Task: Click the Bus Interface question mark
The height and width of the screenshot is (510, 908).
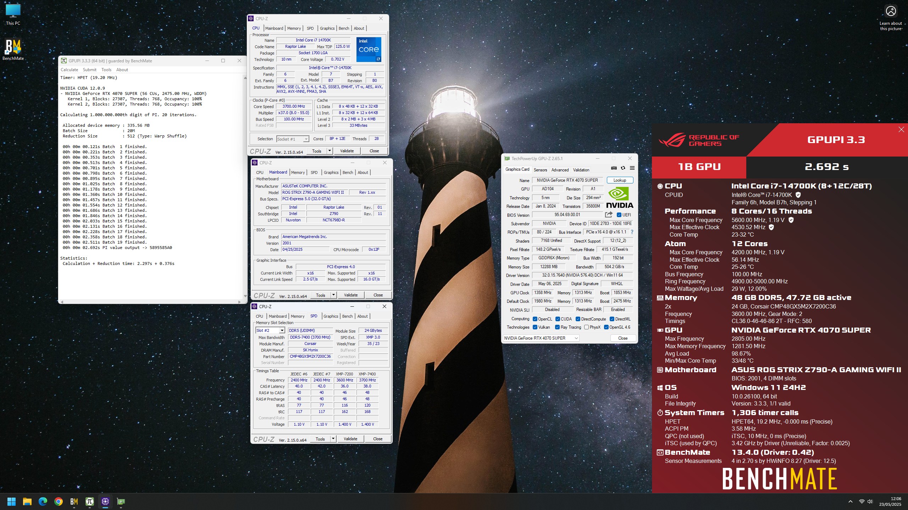Action: coord(632,232)
